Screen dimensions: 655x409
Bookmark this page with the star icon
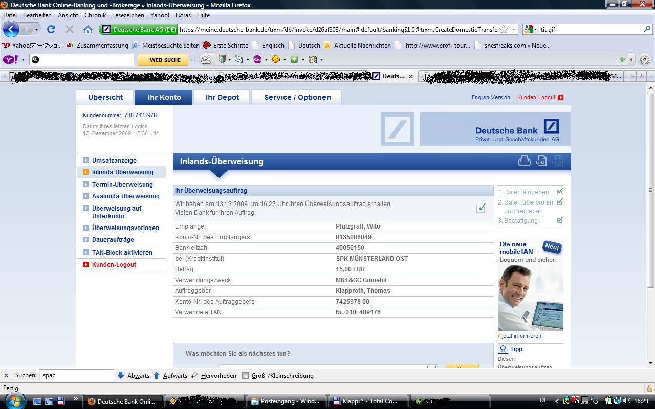tap(504, 30)
